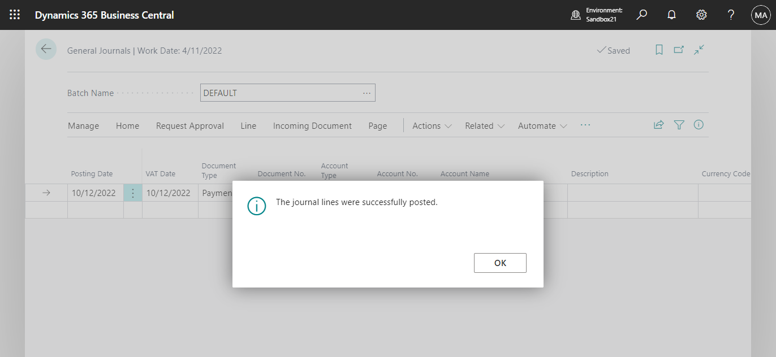Open the notifications bell
Viewport: 776px width, 357px height.
coord(671,15)
